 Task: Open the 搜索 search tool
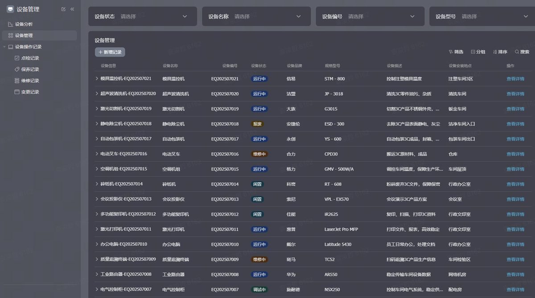point(522,52)
